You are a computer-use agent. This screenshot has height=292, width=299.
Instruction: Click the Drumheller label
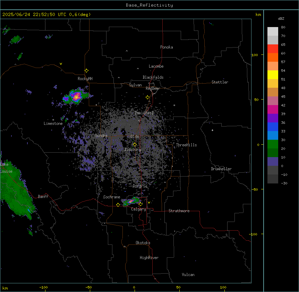pyautogui.click(x=221, y=169)
